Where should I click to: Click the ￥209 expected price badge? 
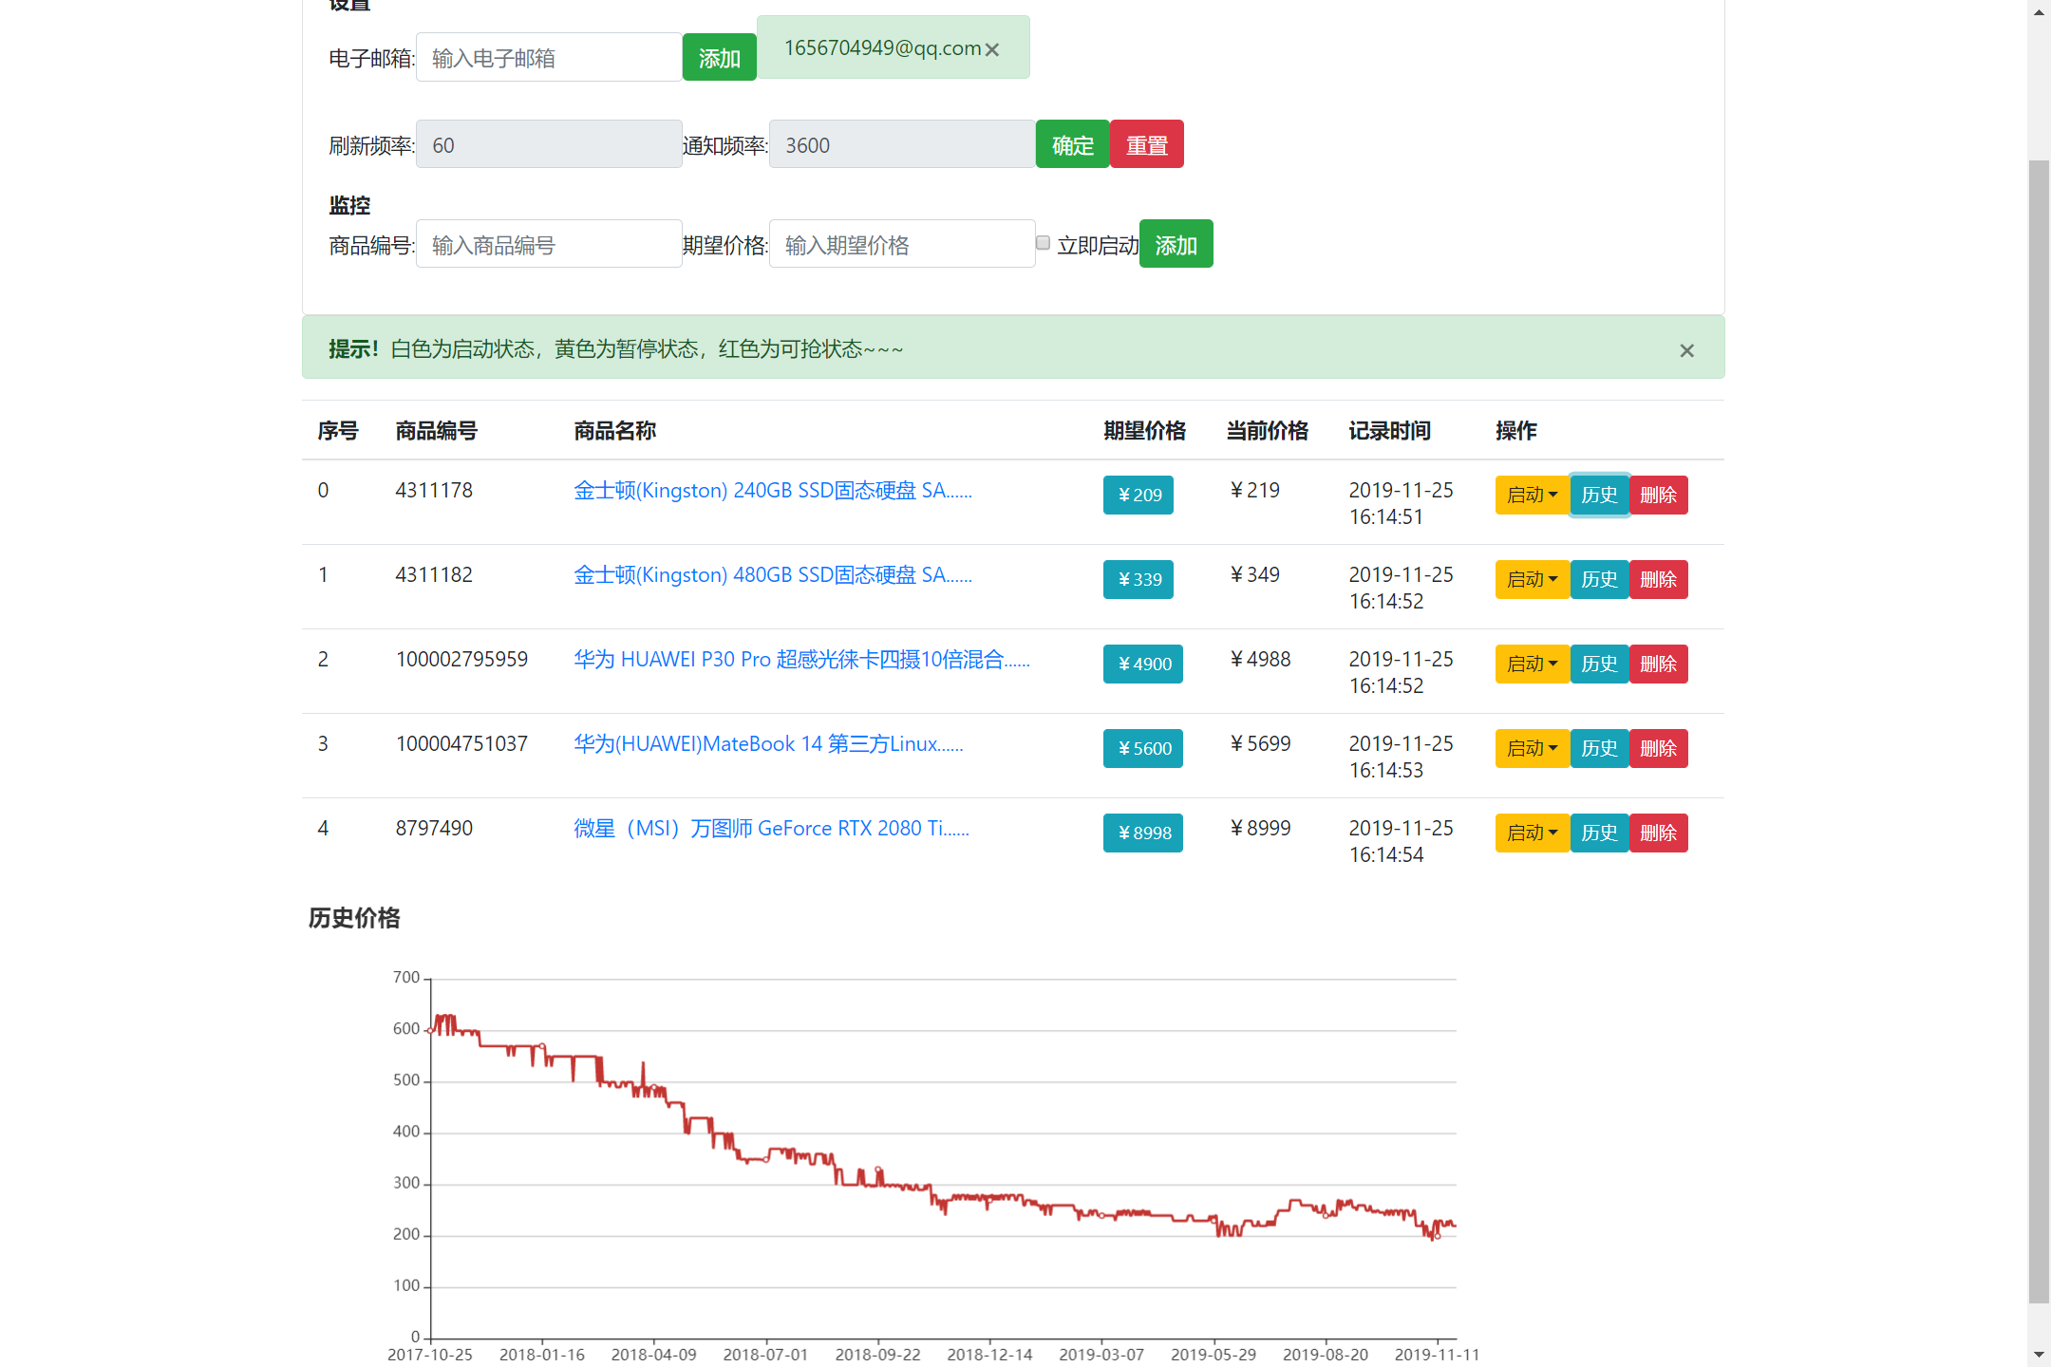click(1138, 495)
